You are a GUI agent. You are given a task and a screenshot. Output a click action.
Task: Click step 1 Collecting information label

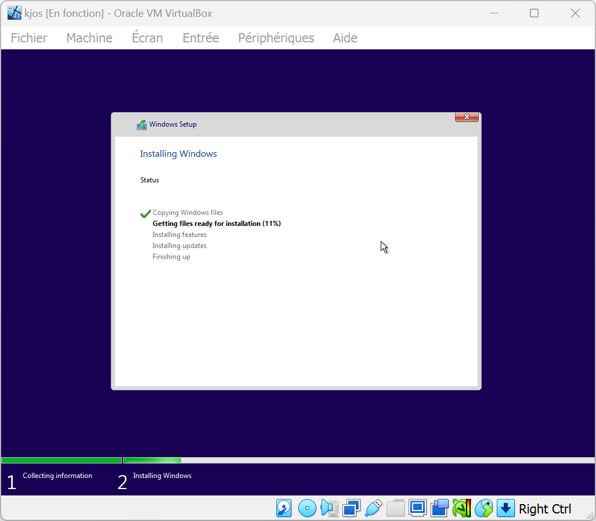57,476
